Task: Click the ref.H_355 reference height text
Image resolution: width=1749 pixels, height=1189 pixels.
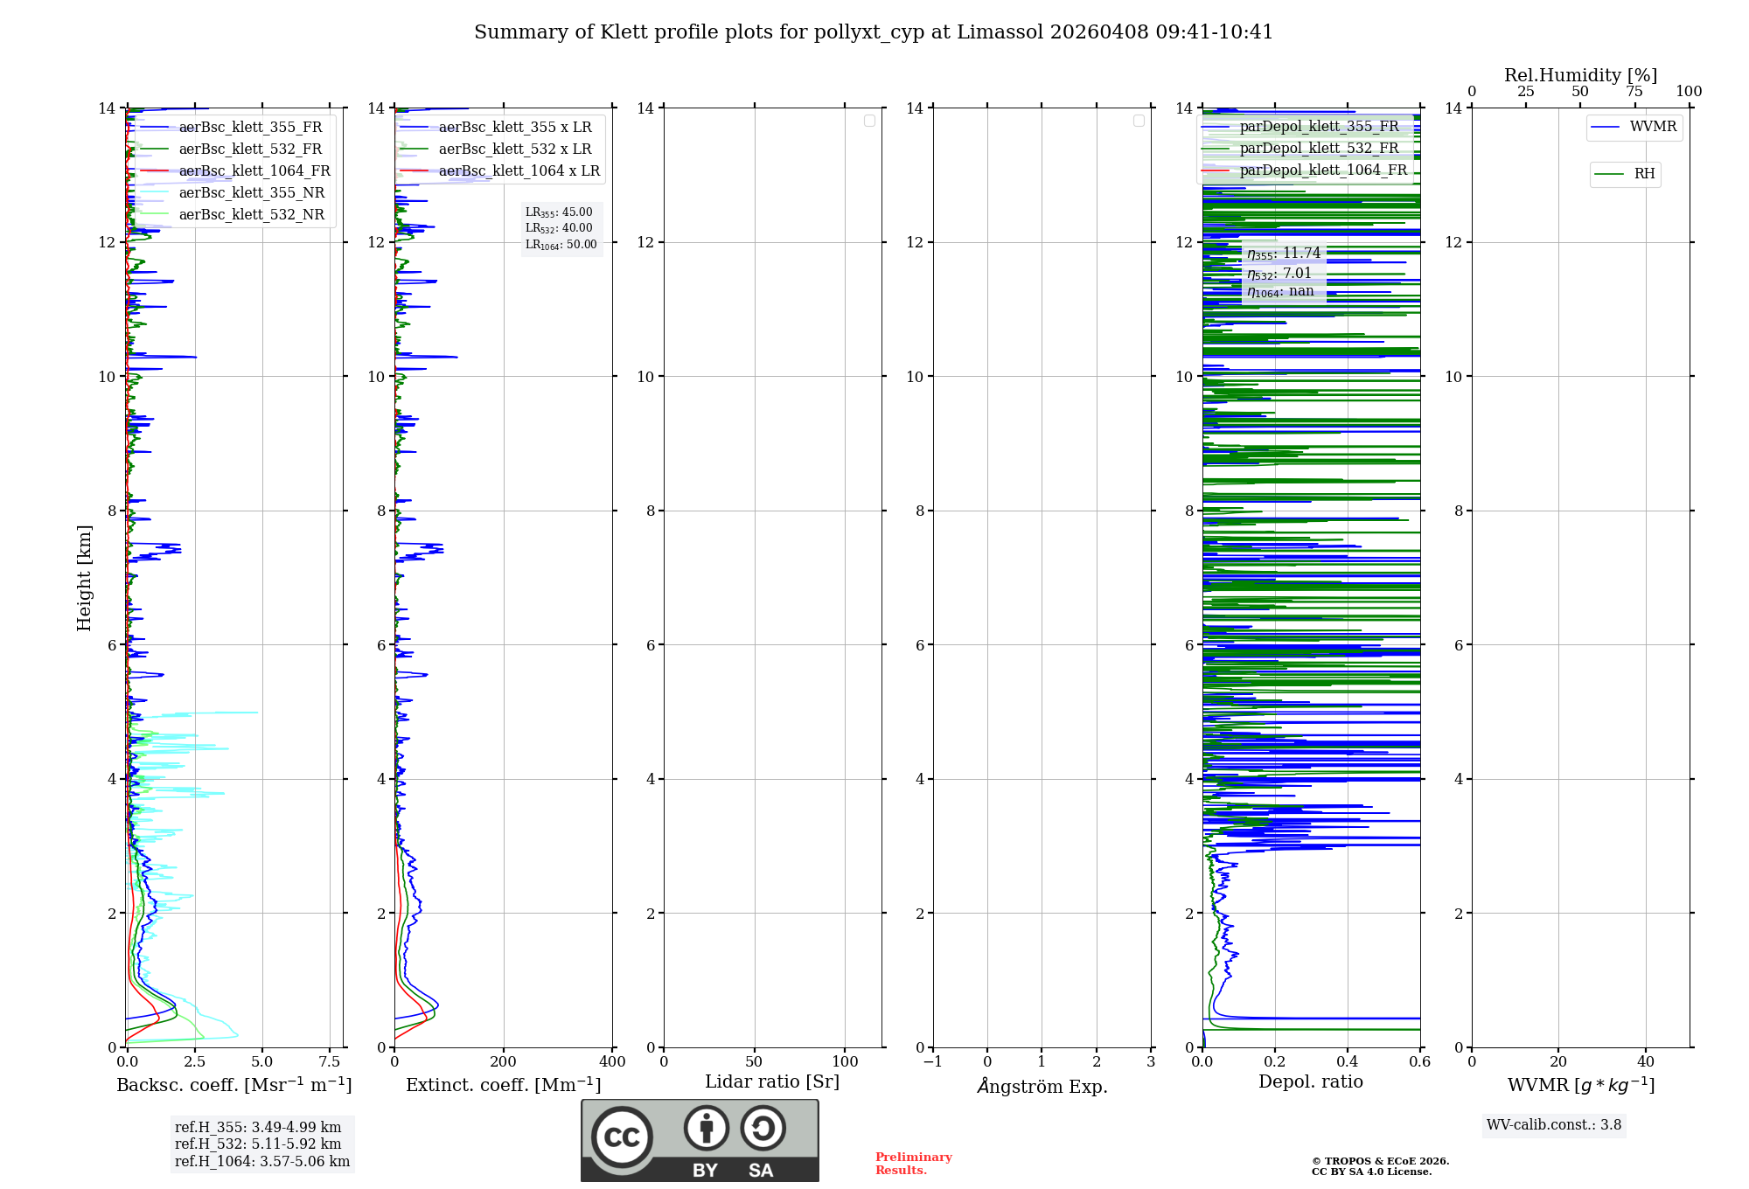Action: point(258,1128)
